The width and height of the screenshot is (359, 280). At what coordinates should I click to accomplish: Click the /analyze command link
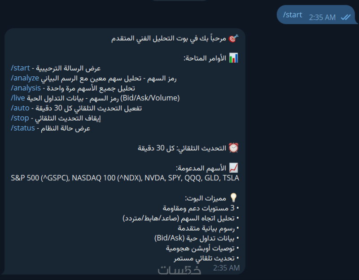[x=25, y=78]
